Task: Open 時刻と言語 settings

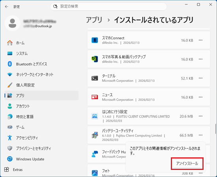Action: tap(41, 116)
